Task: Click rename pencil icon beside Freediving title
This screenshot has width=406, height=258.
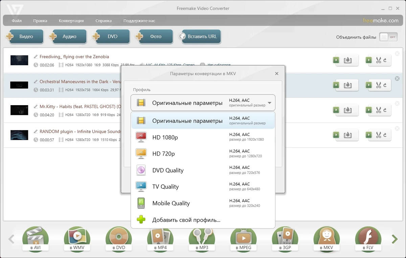Action: (x=36, y=56)
